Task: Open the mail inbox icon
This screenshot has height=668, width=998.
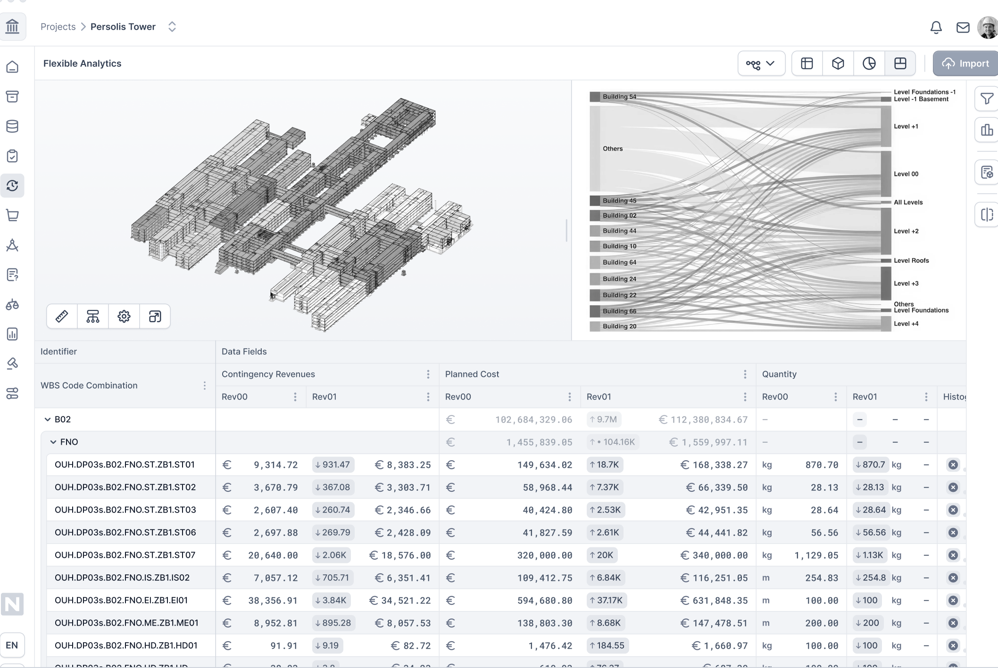Action: click(x=963, y=27)
